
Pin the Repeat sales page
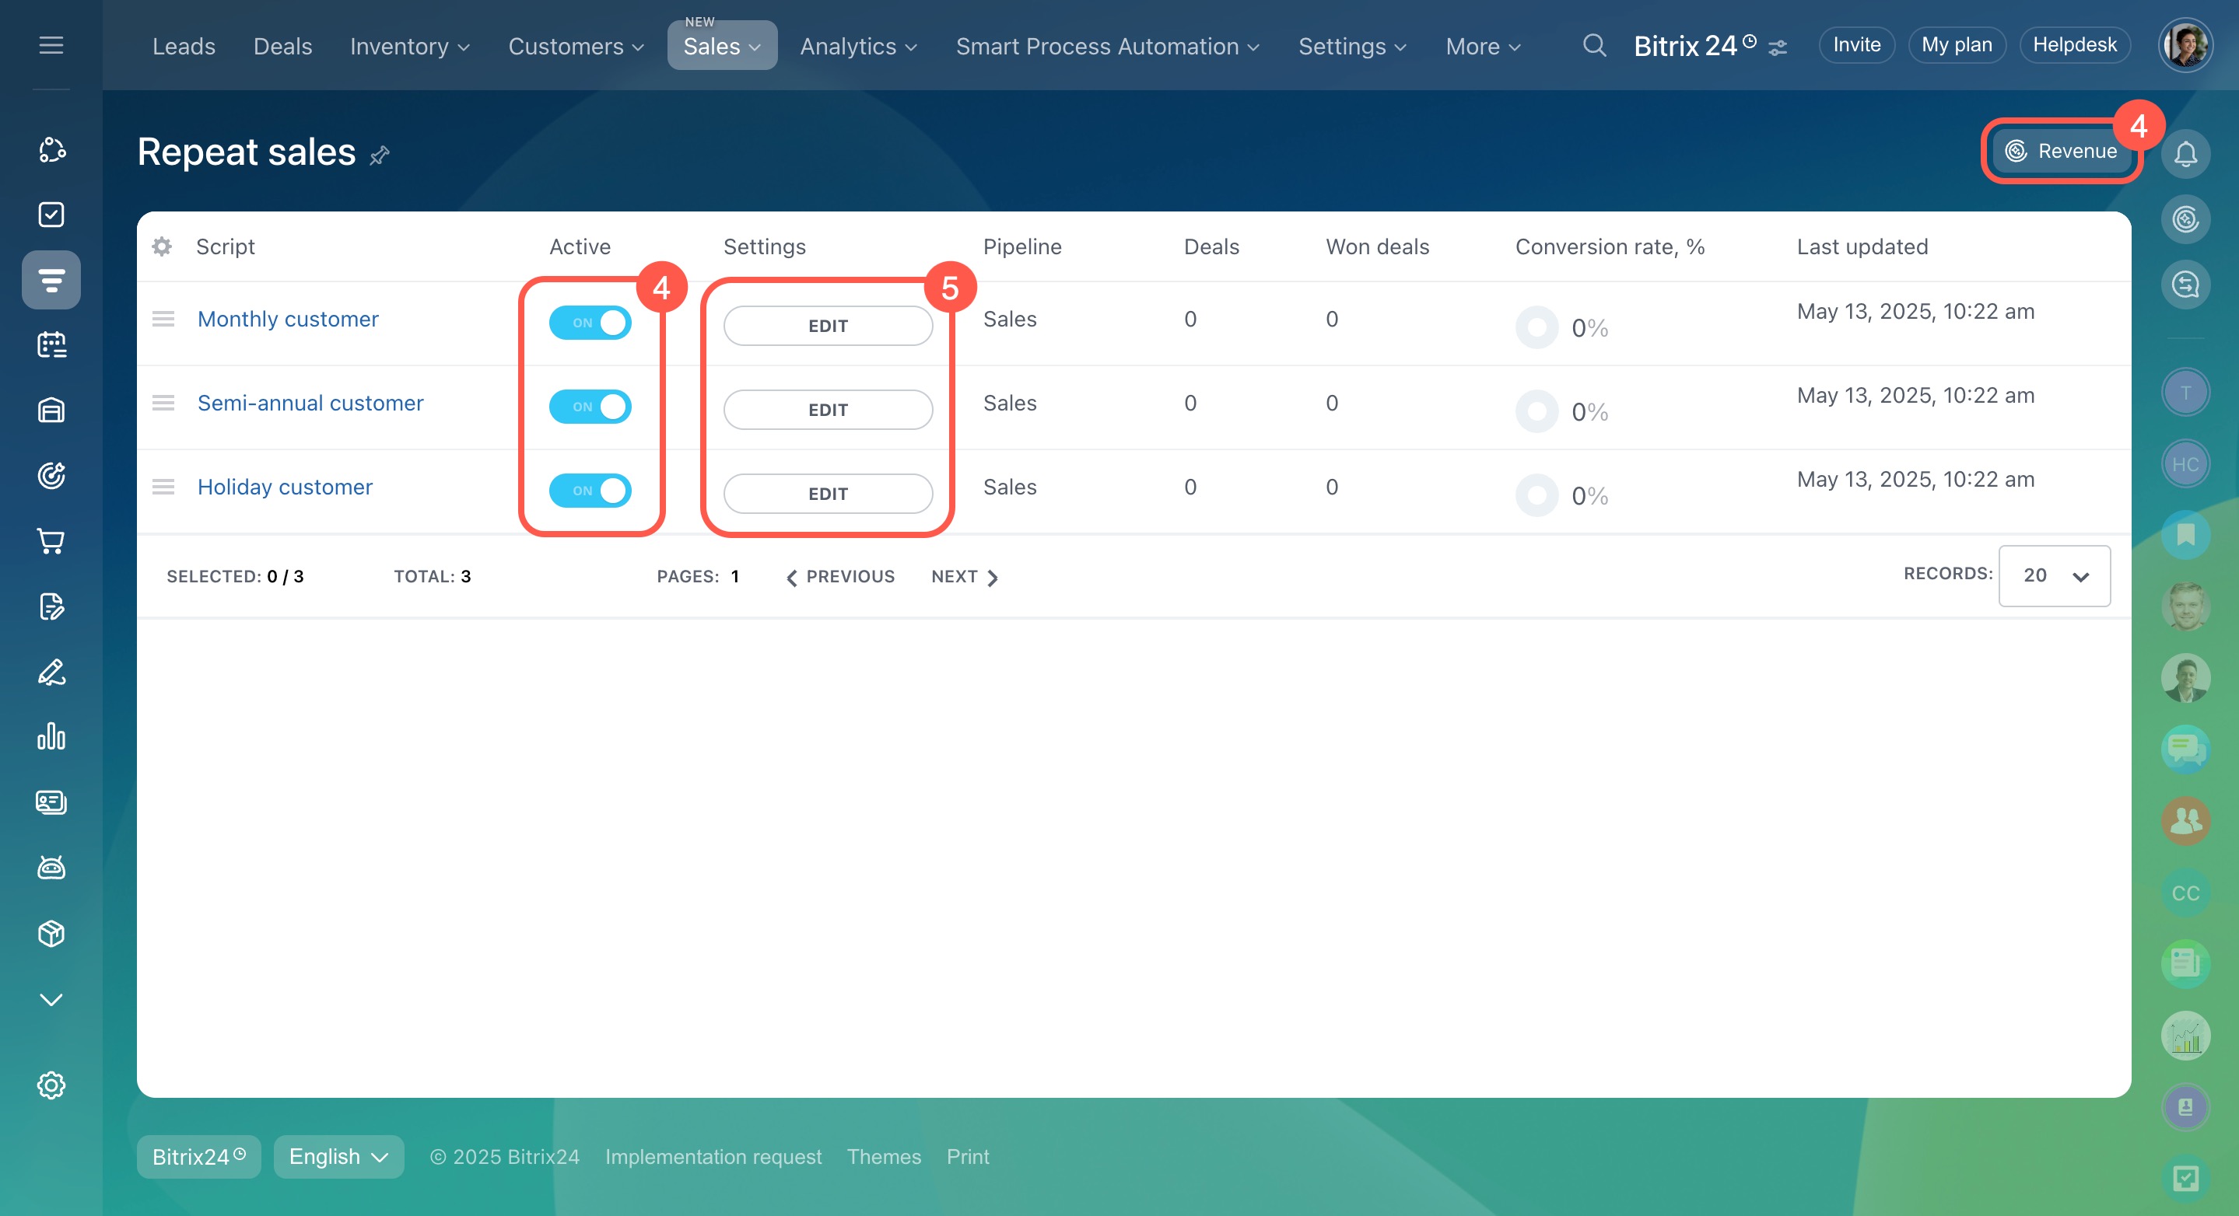point(380,155)
